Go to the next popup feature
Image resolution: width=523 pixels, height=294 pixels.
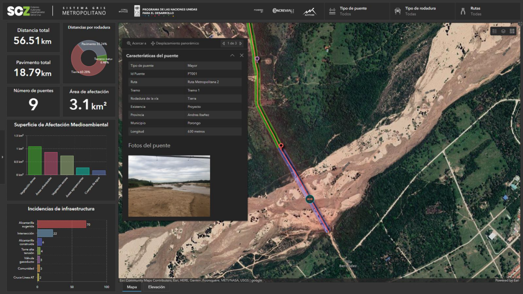click(x=241, y=44)
